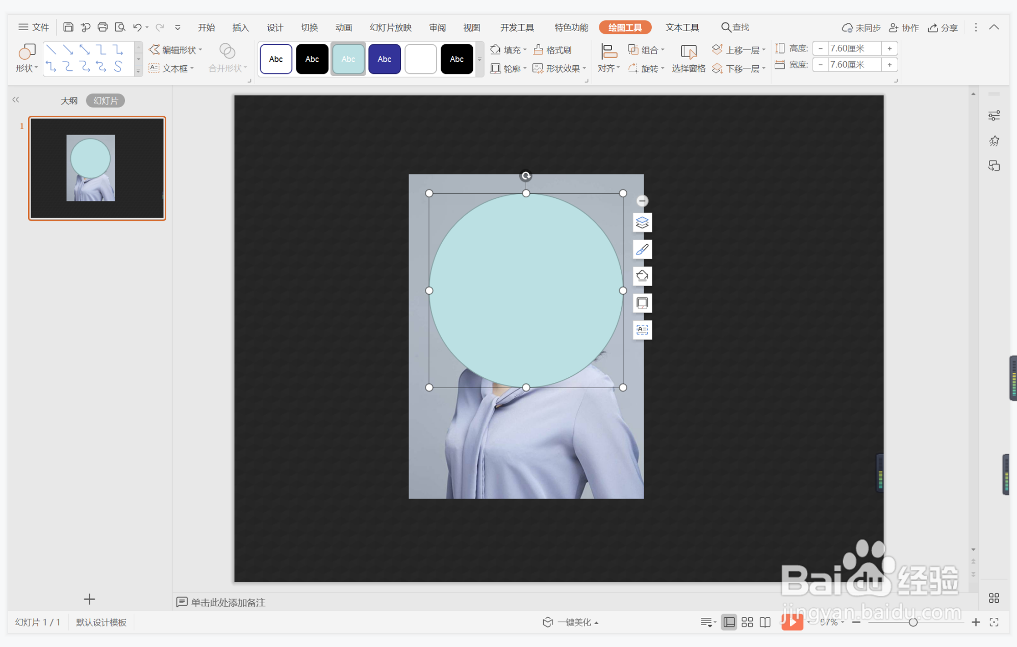Click the Undo arrow icon
This screenshot has width=1017, height=647.
click(137, 27)
